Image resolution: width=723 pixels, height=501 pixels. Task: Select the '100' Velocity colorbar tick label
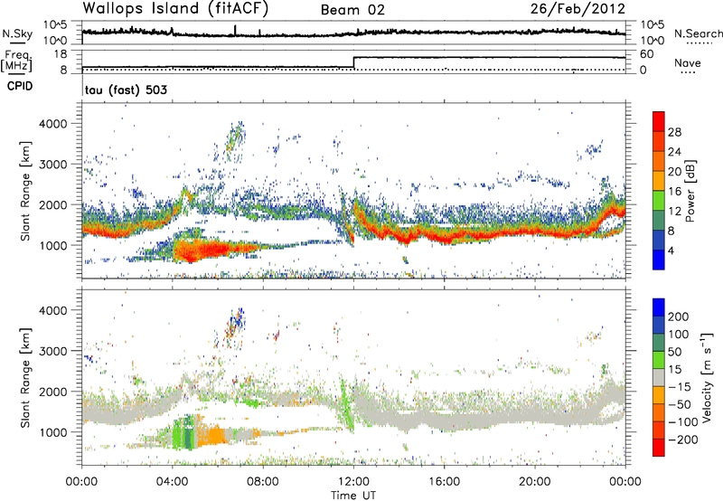point(679,335)
